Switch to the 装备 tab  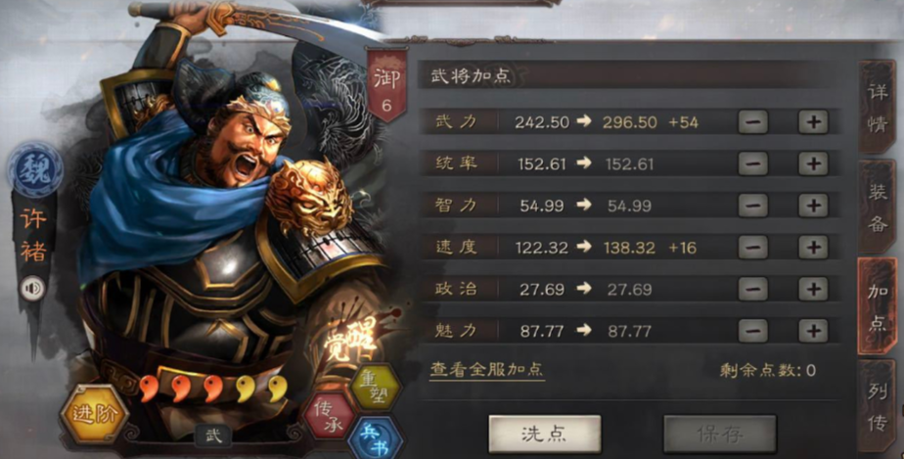878,207
